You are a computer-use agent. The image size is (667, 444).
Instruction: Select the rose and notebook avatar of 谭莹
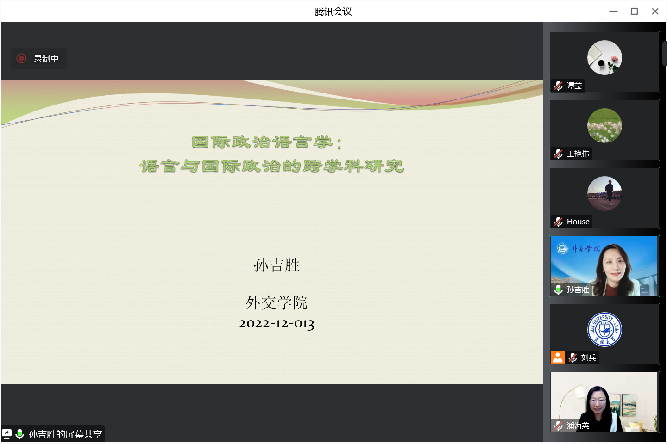(x=604, y=57)
